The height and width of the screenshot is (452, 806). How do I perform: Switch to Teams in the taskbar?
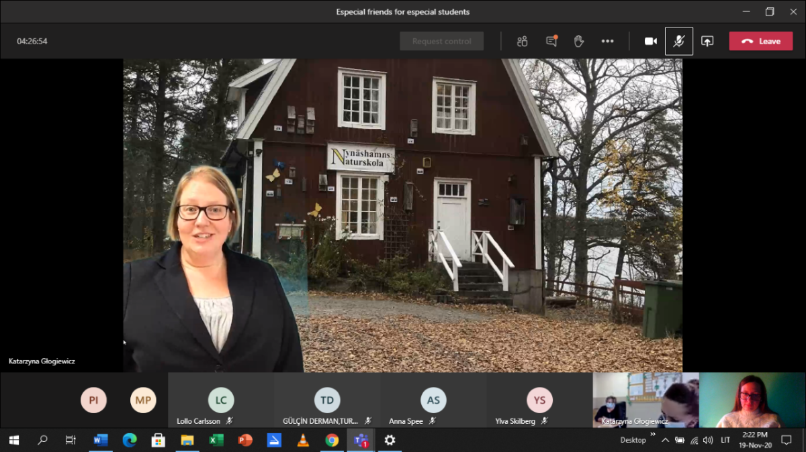[361, 440]
